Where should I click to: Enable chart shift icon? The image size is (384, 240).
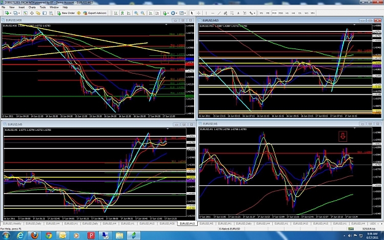[157, 13]
